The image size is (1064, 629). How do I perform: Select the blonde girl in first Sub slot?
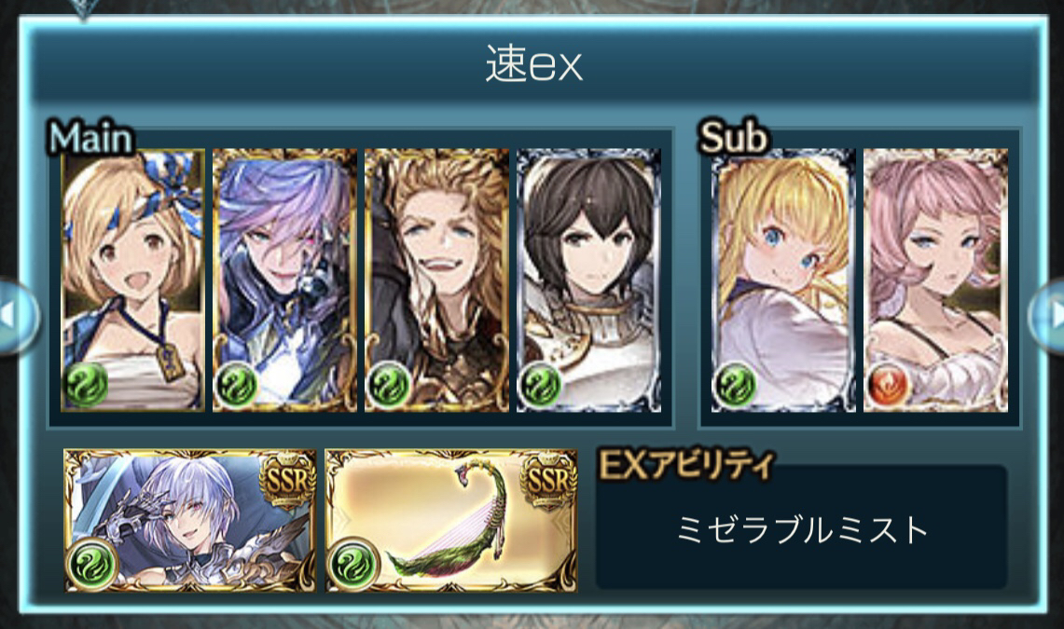click(783, 280)
